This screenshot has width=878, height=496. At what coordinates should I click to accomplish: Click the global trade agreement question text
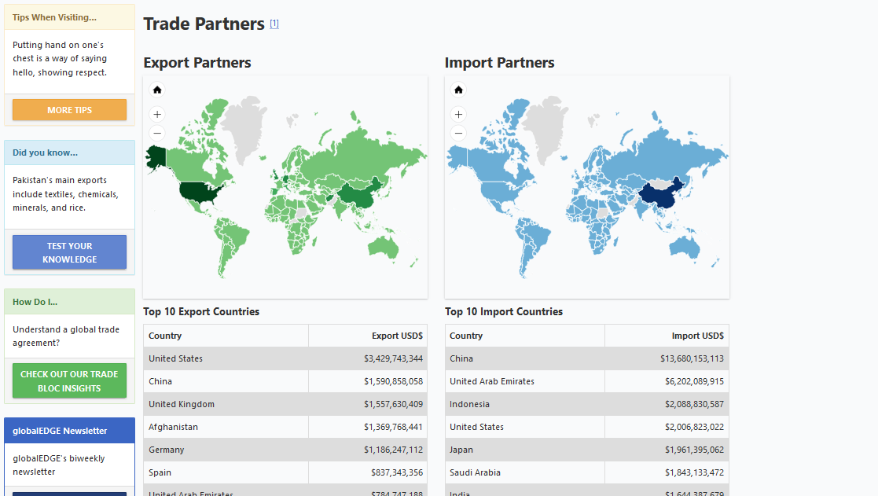(x=66, y=336)
